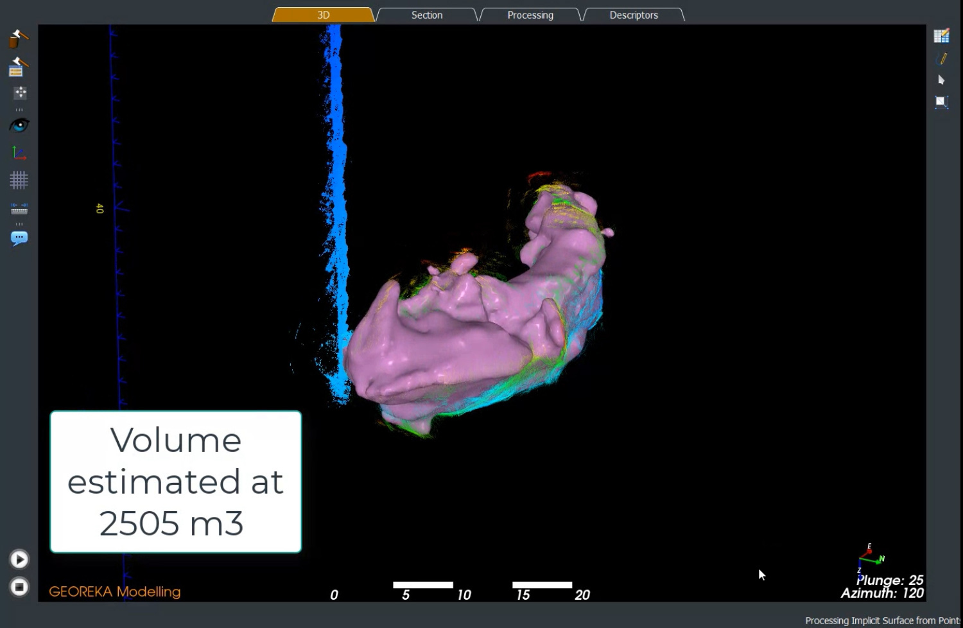Switch to the 3D tab
The width and height of the screenshot is (963, 628).
[x=323, y=15]
